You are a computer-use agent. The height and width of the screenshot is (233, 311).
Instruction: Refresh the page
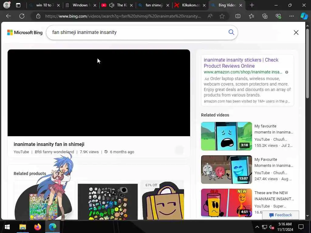(22, 16)
